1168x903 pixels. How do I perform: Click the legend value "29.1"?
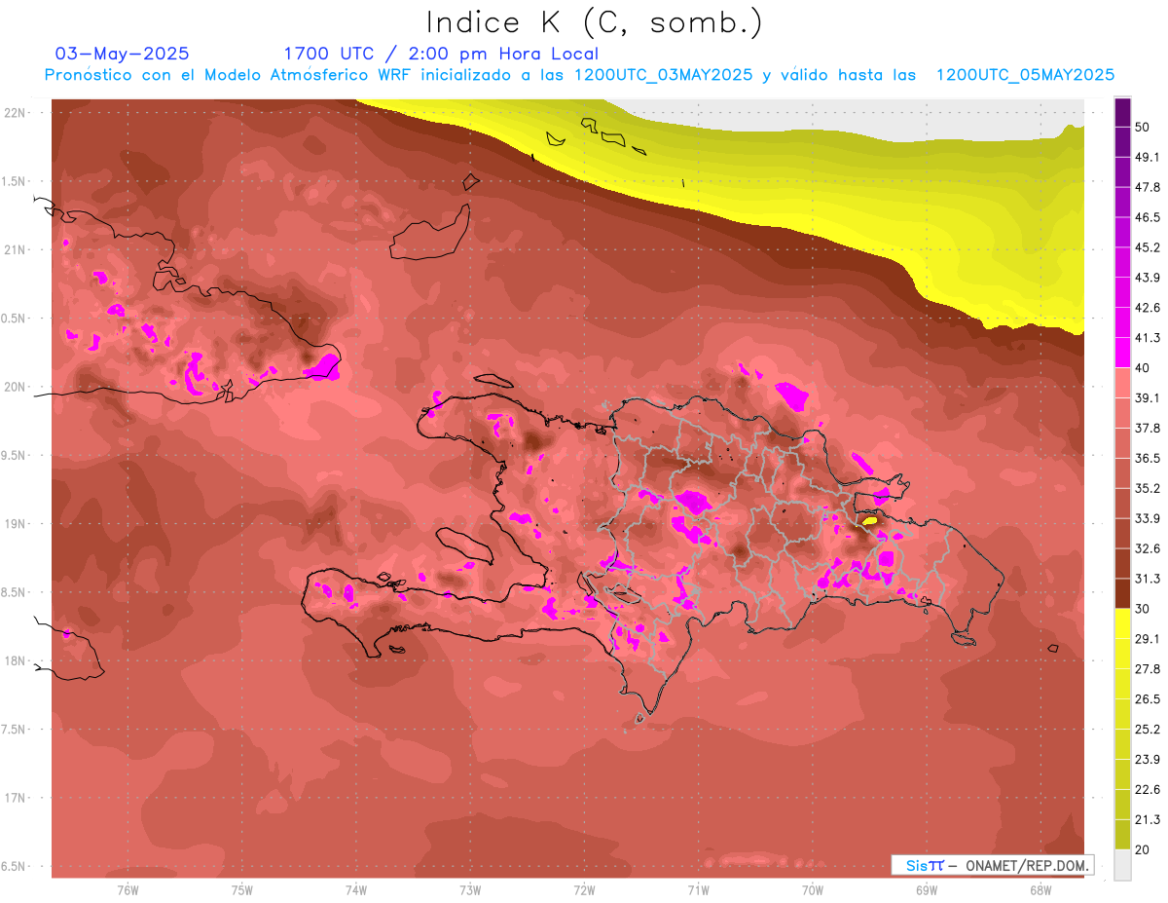pyautogui.click(x=1148, y=639)
